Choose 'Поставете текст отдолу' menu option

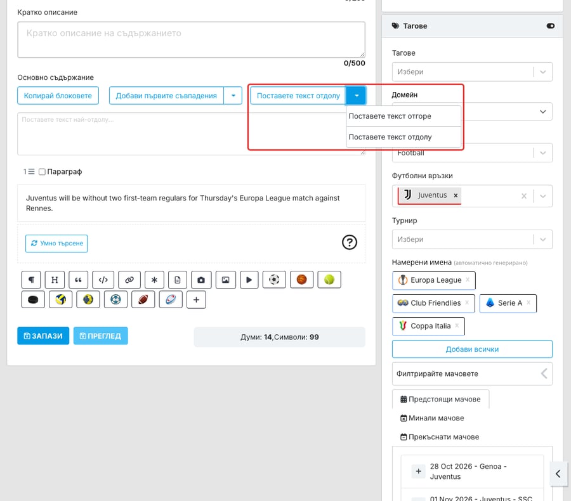[x=404, y=137]
